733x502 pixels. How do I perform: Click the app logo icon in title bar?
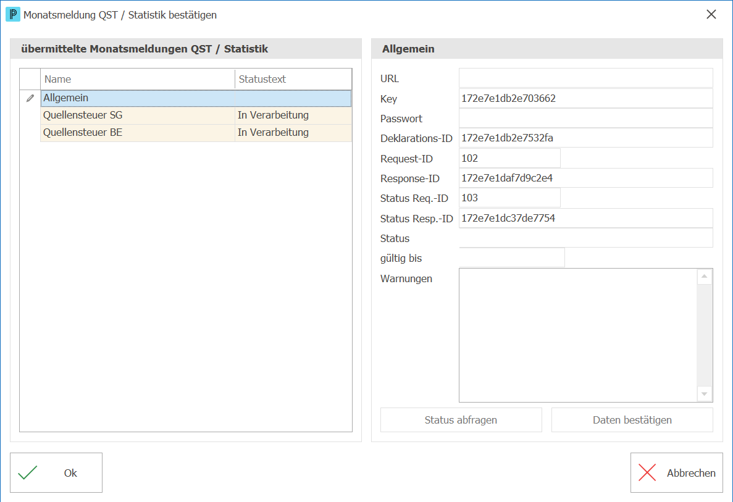pyautogui.click(x=12, y=14)
